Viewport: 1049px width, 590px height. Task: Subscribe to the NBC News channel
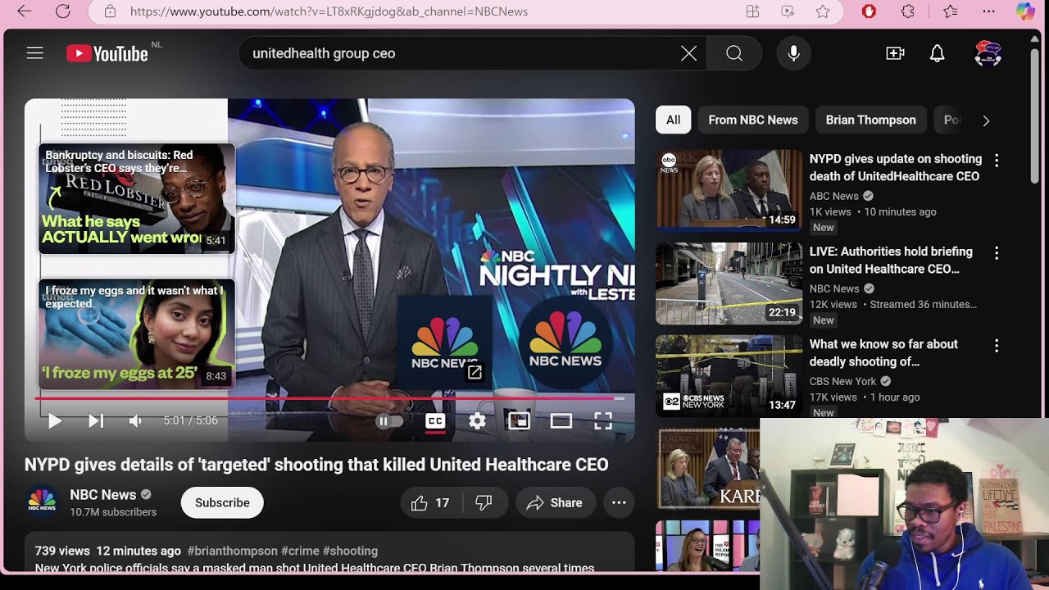tap(222, 502)
